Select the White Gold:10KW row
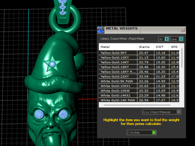The width and height of the screenshot is (195, 146). click(x=139, y=90)
